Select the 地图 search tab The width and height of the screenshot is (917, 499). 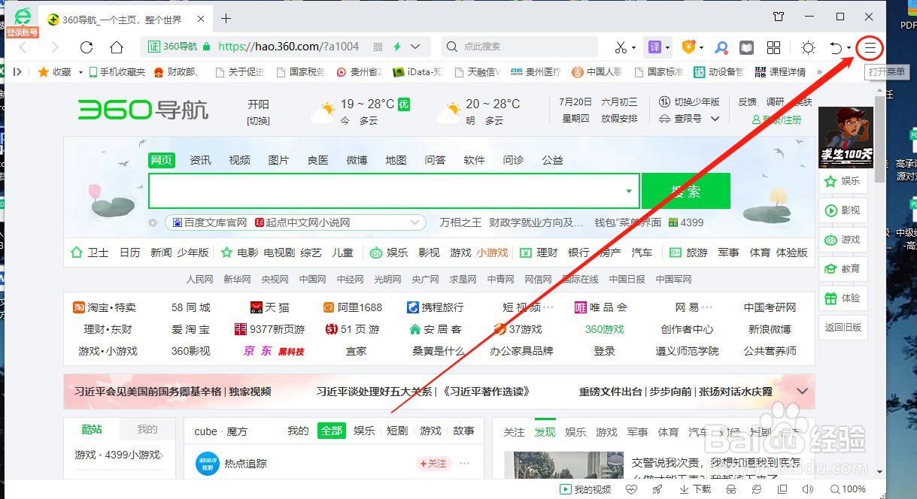(396, 160)
